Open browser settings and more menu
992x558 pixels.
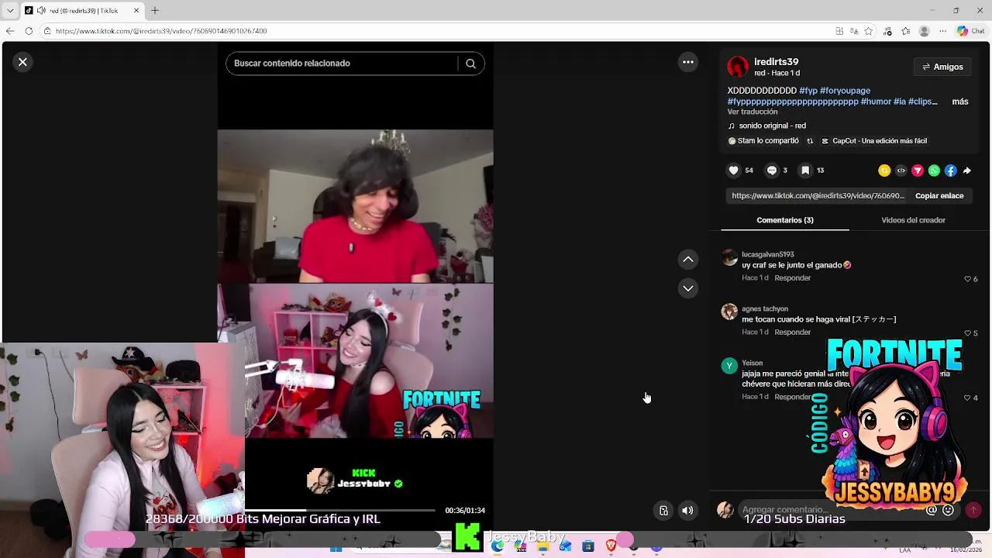[942, 31]
